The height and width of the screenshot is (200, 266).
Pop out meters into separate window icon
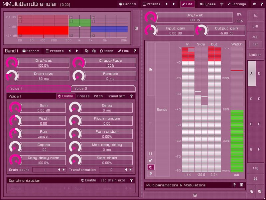coord(151,161)
